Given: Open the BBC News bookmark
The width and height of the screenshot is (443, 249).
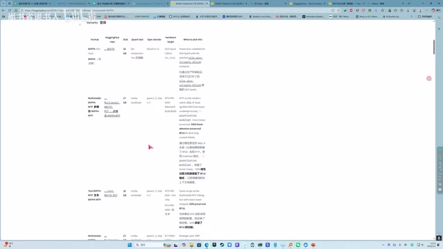Looking at the screenshot, I should click(x=339, y=17).
